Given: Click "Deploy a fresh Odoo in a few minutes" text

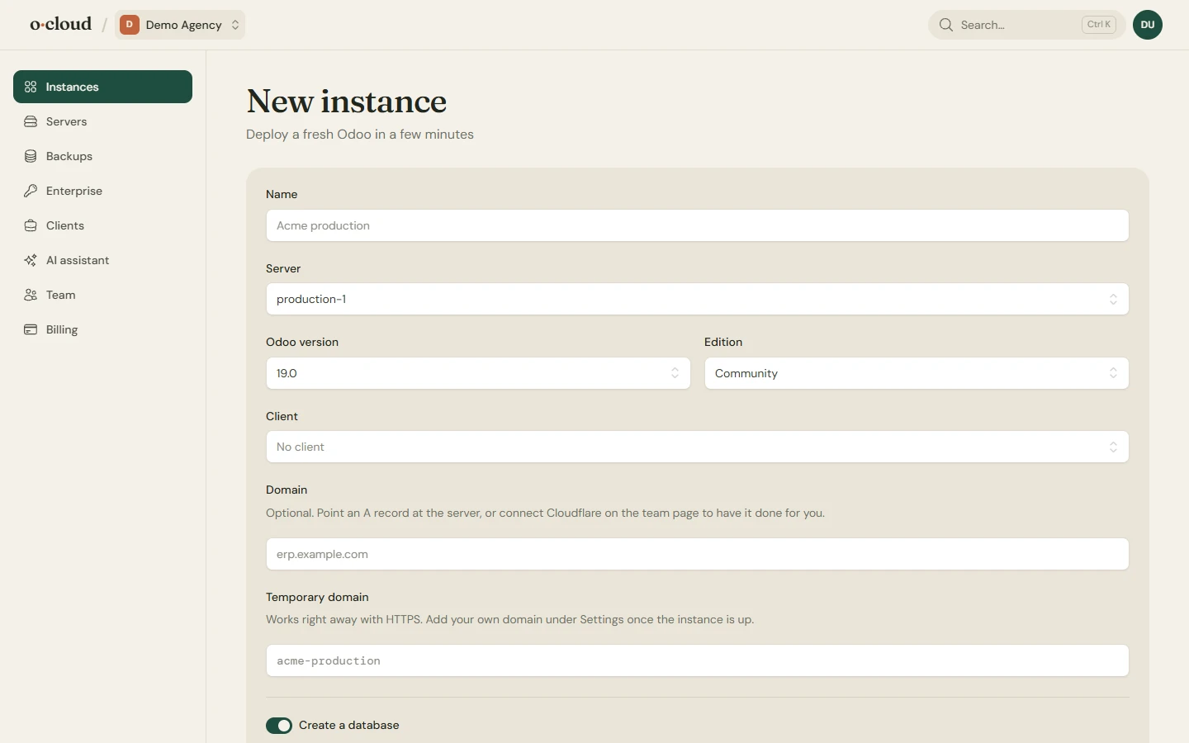Looking at the screenshot, I should click(360, 135).
